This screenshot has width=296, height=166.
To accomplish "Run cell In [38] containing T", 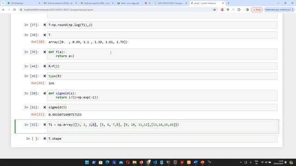I will point(45,35).
